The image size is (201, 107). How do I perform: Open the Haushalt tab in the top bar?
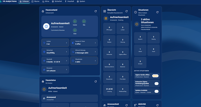pos(69,1)
